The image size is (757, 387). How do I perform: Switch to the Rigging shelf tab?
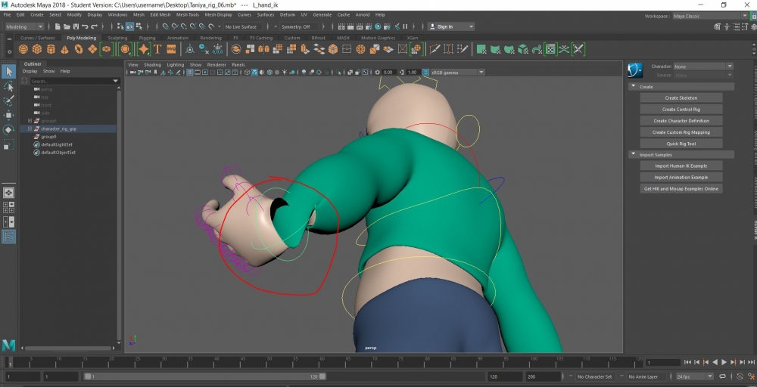pos(147,38)
